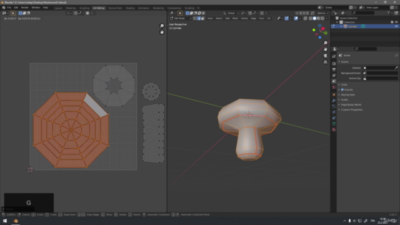The height and width of the screenshot is (225, 400).
Task: Select the tweak tool in the 3D viewport header
Action: (x=180, y=13)
